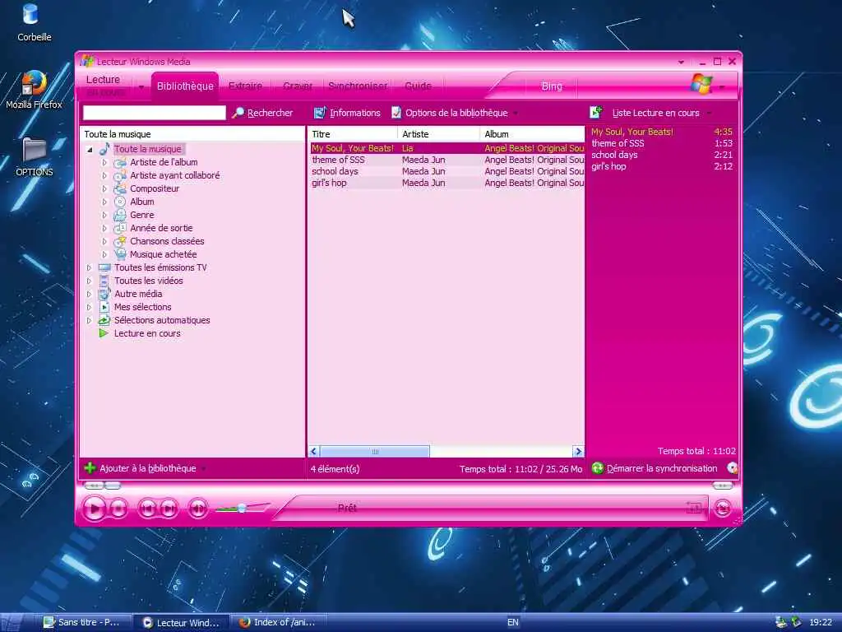Select girl's hop in playlist pane
842x632 pixels.
tap(662, 166)
